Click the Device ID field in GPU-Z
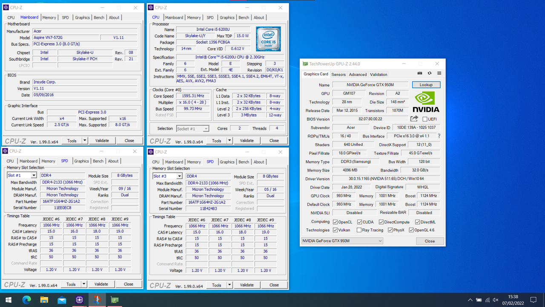 click(416, 127)
